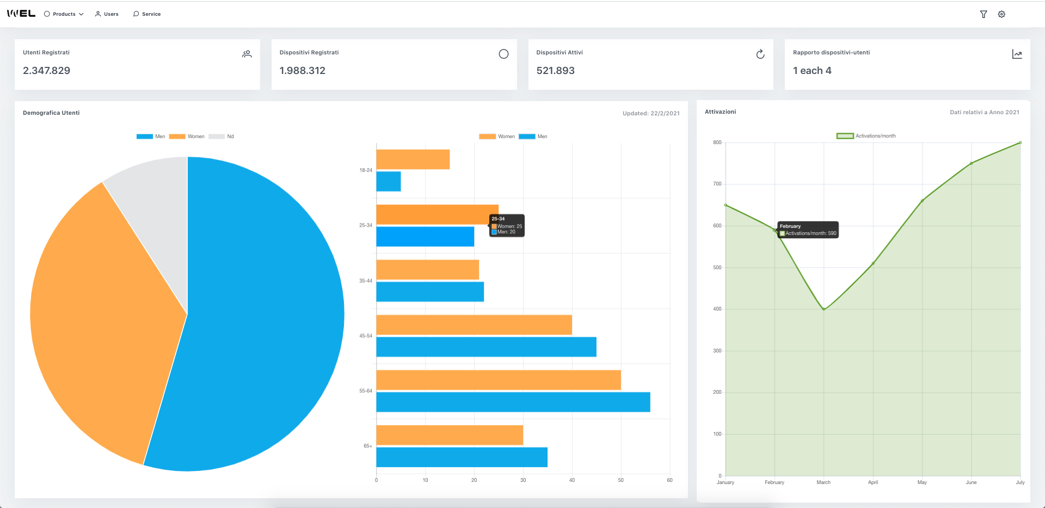
Task: Click the Utenti Registrati users icon
Action: pos(247,54)
